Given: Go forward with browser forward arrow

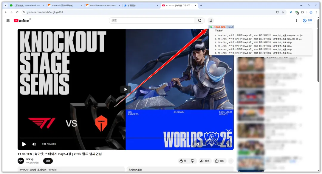Looking at the screenshot, I should point(11,12).
